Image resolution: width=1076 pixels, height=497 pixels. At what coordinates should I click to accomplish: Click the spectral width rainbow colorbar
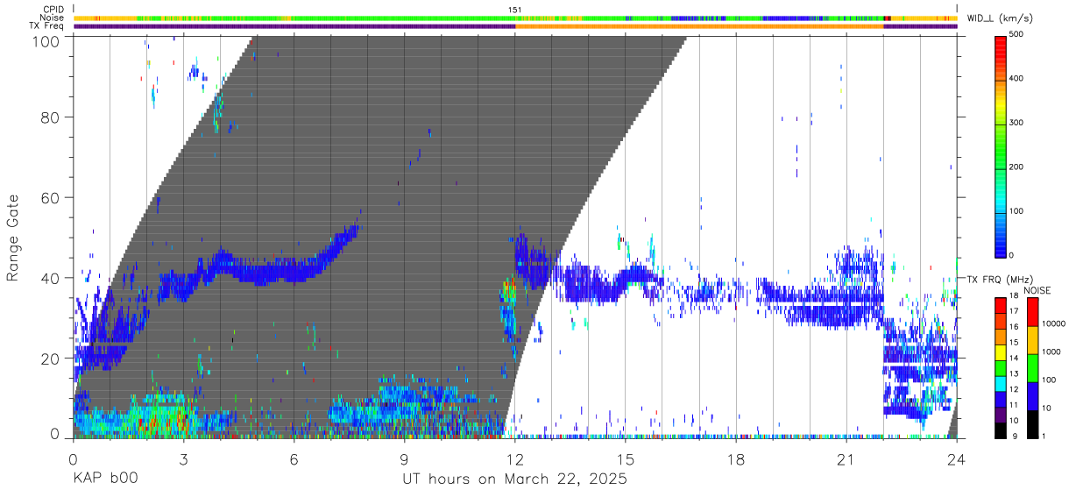tap(1002, 146)
